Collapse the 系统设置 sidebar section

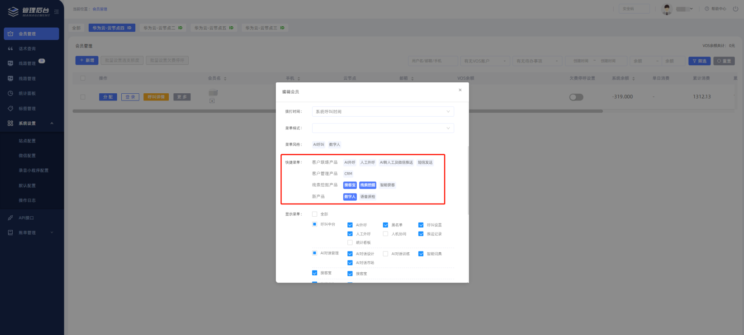pyautogui.click(x=52, y=123)
